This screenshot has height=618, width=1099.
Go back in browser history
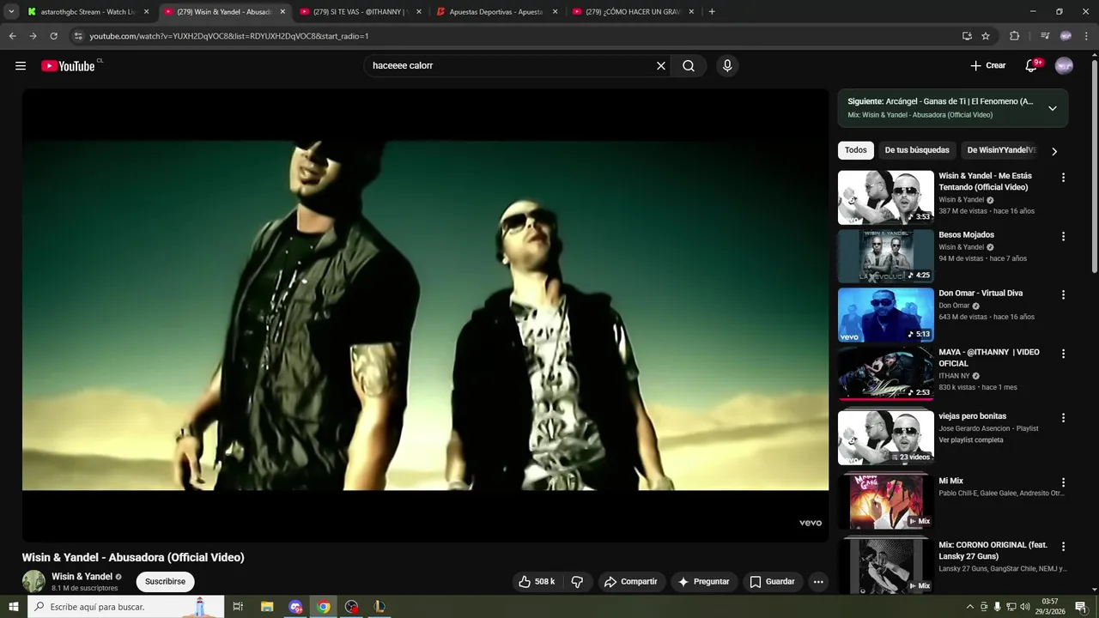pos(12,36)
